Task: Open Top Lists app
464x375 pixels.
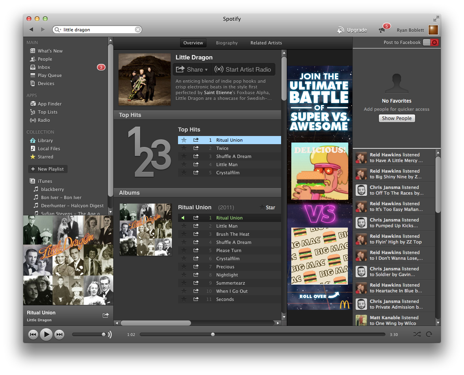Action: click(x=44, y=112)
